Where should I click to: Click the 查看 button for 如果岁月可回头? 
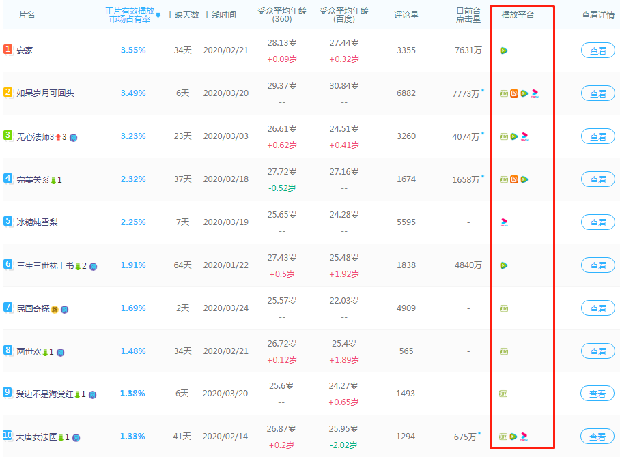click(x=598, y=93)
